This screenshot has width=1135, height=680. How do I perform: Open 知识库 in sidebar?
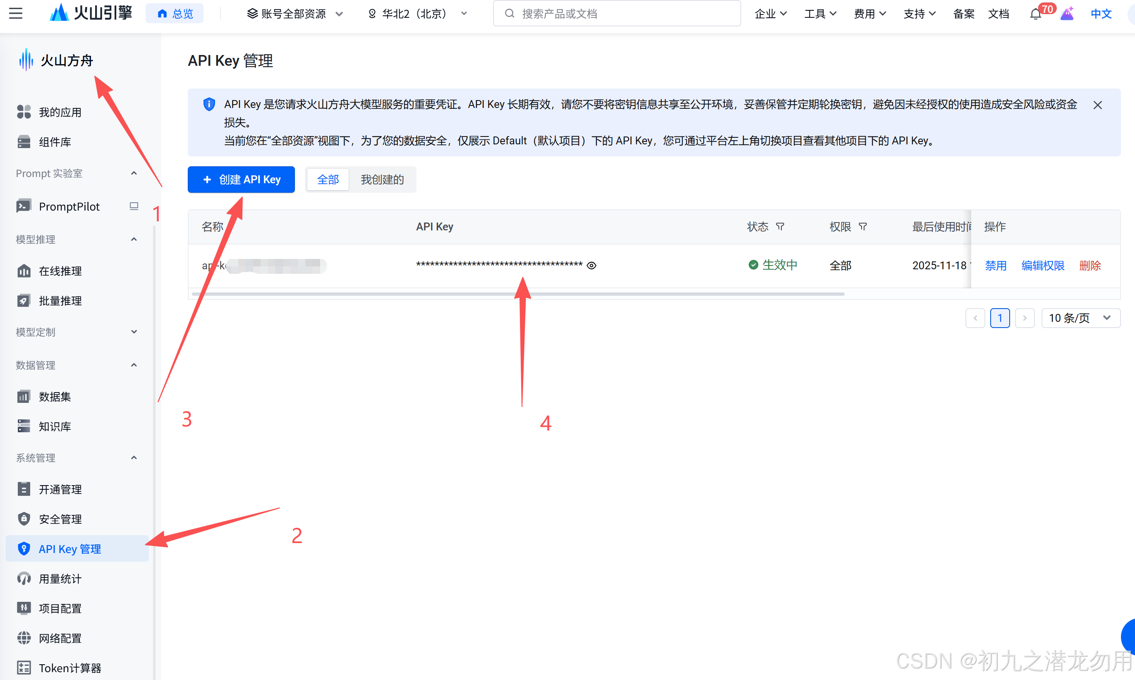55,426
